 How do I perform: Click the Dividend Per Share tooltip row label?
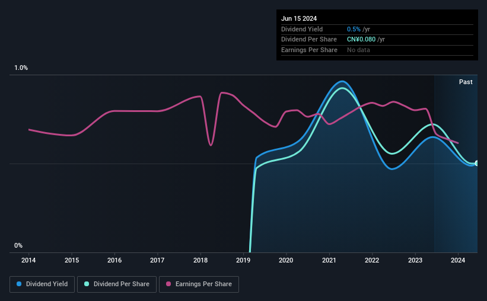point(309,40)
